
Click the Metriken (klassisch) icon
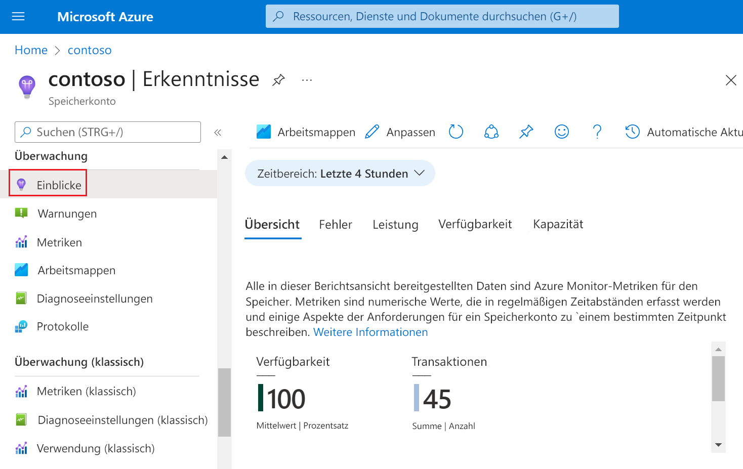pyautogui.click(x=21, y=391)
